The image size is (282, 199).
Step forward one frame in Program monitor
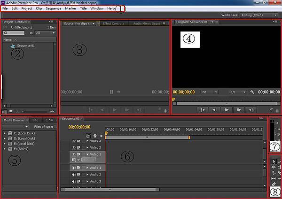coord(239,110)
